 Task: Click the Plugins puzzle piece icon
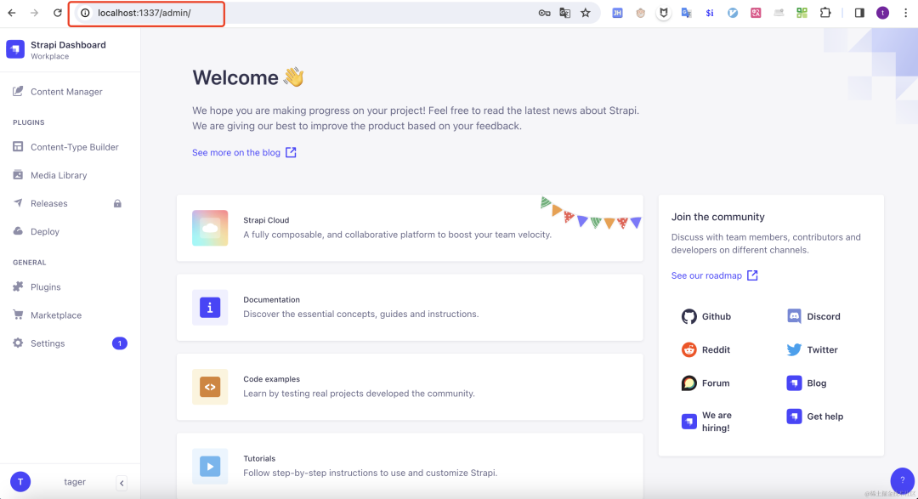(18, 286)
